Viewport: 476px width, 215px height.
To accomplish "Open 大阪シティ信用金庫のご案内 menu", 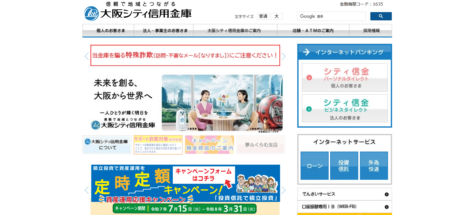I will [235, 30].
